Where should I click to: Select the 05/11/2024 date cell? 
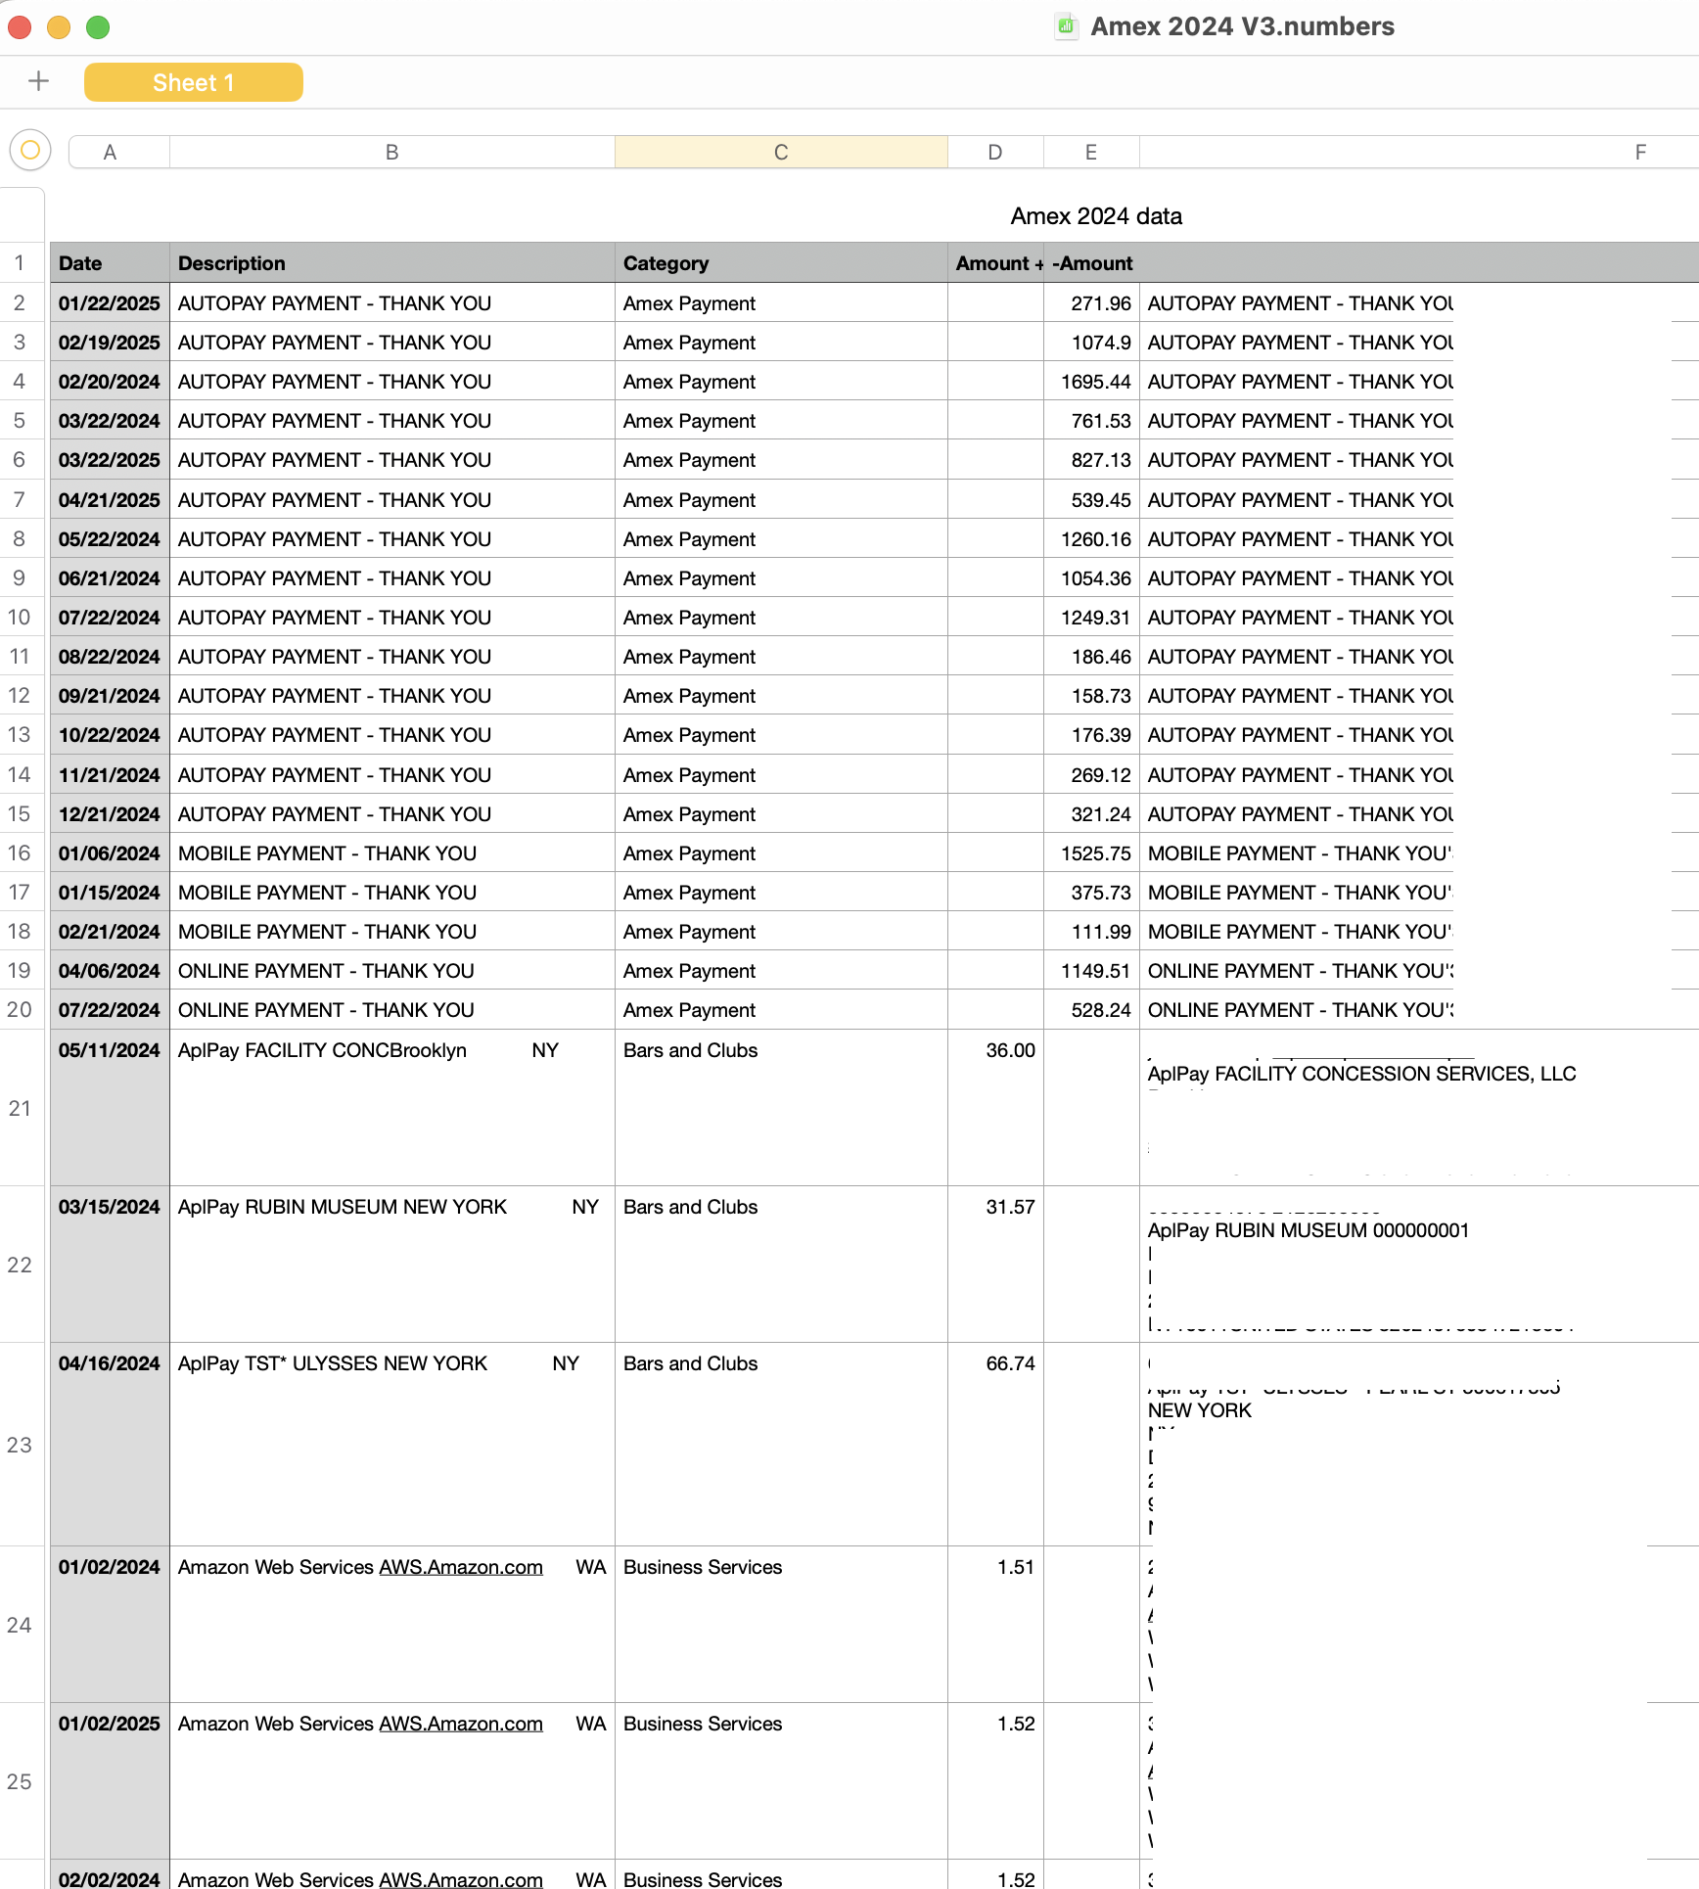coord(110,1050)
